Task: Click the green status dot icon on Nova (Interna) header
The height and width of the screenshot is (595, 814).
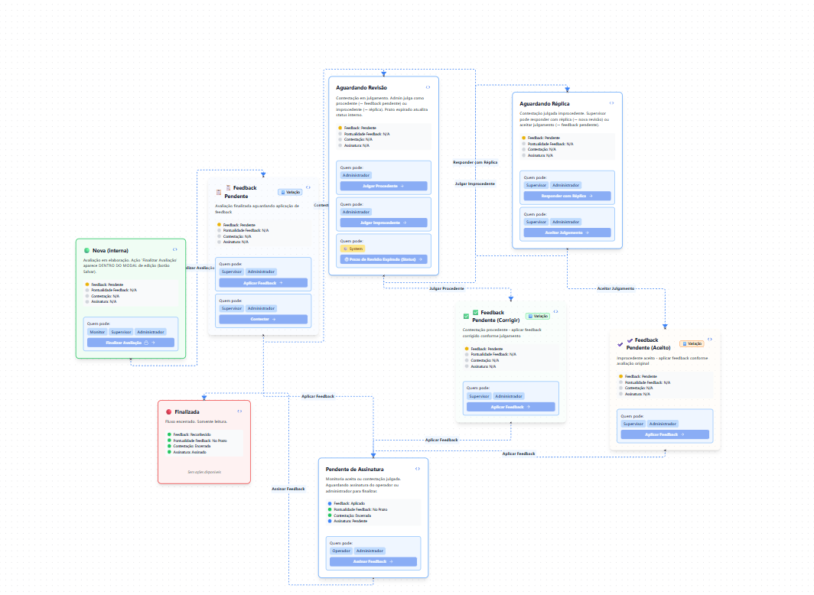Action: click(x=87, y=251)
